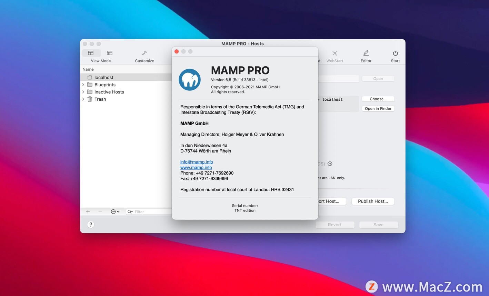Open the info@mamp.info email link

coord(197,162)
